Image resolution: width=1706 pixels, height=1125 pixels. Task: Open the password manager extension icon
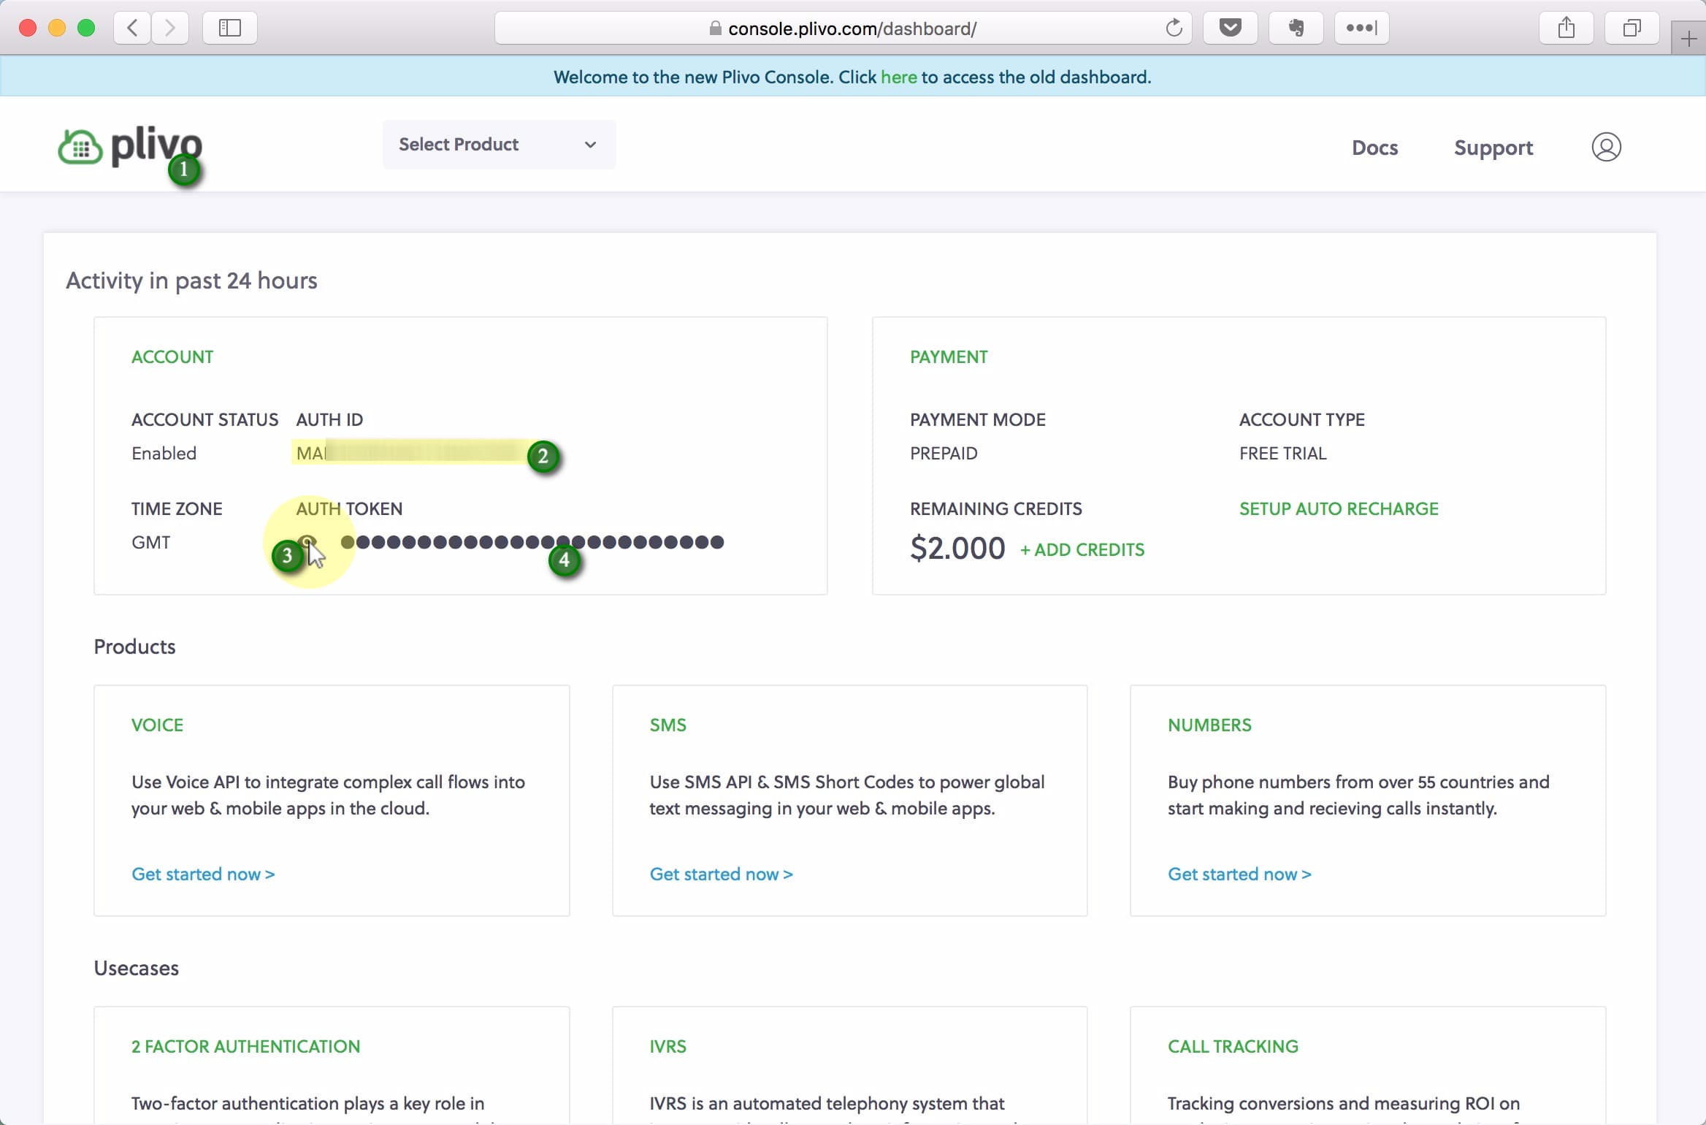(1362, 28)
